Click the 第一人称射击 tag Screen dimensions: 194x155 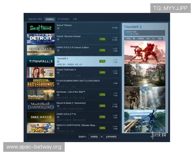(138, 39)
